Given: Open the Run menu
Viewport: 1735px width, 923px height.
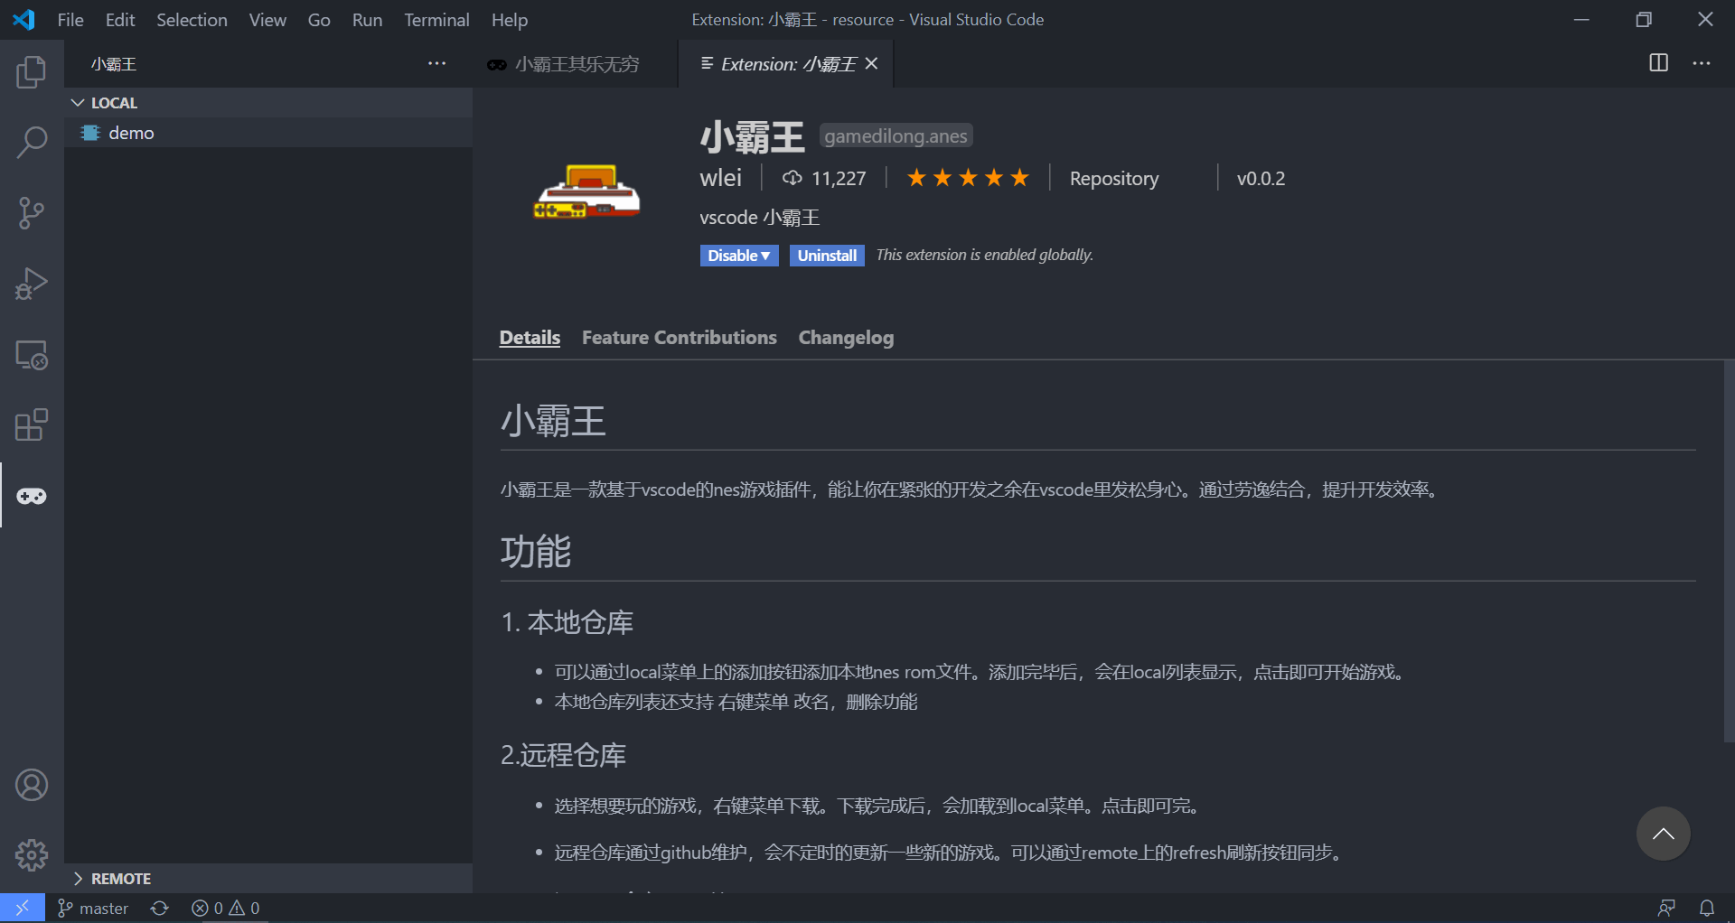Looking at the screenshot, I should click(367, 20).
